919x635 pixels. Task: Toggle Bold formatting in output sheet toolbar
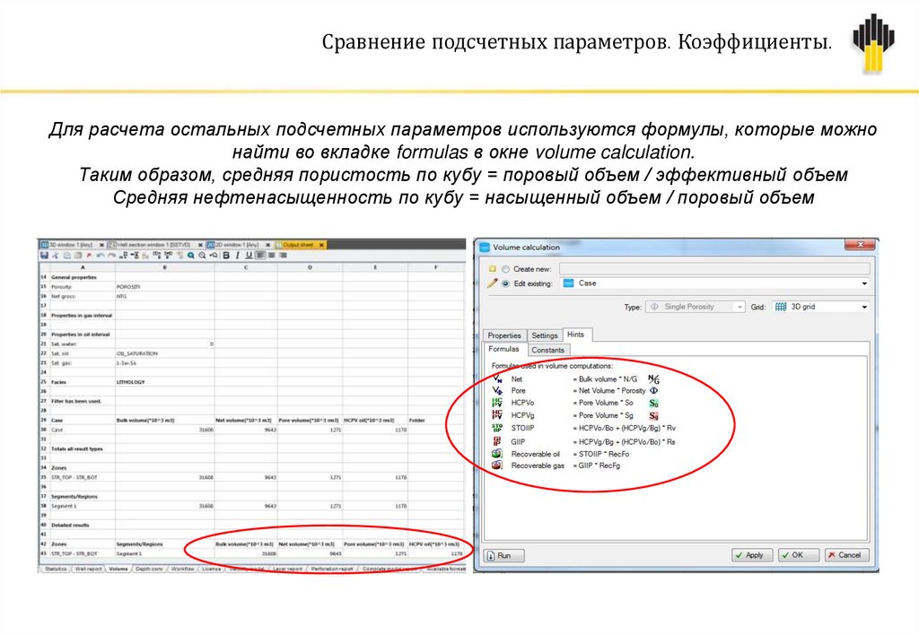(226, 256)
